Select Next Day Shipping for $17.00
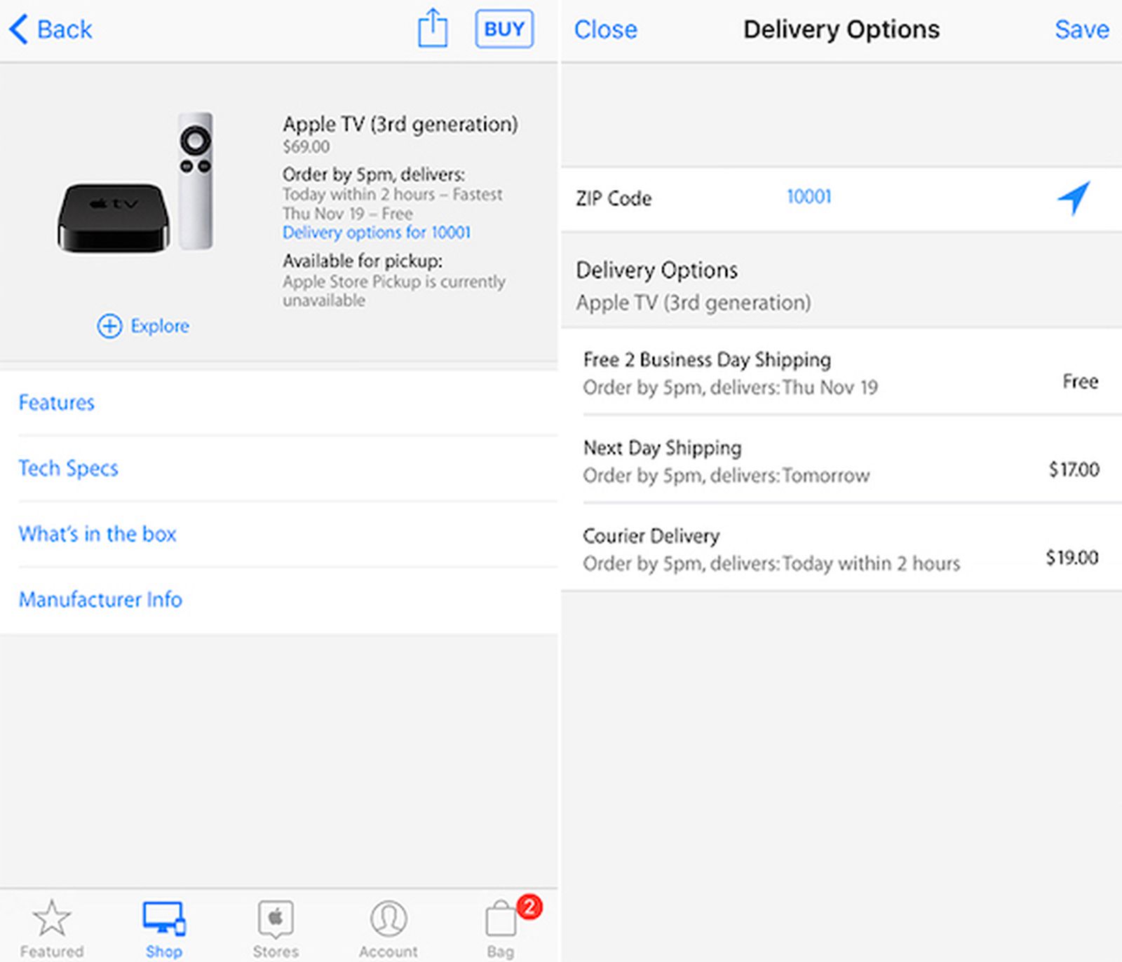Viewport: 1122px width, 962px height. (x=841, y=461)
